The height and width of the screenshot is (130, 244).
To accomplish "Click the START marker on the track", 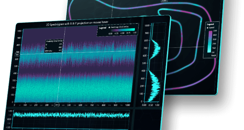I will click(x=165, y=1).
